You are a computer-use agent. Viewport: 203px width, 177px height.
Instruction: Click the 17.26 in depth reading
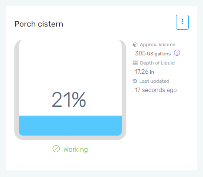point(145,71)
